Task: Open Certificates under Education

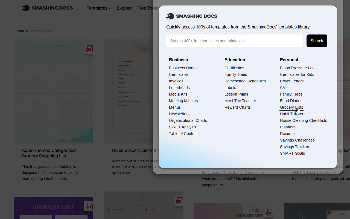Action: coord(234,68)
